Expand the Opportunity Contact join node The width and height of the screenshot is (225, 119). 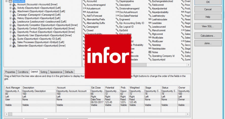pyautogui.click(x=10, y=29)
